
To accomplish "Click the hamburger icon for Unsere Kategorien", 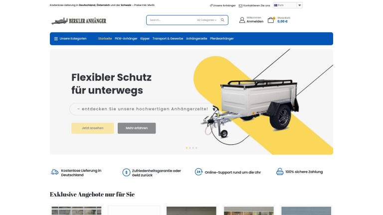I will pyautogui.click(x=56, y=39).
